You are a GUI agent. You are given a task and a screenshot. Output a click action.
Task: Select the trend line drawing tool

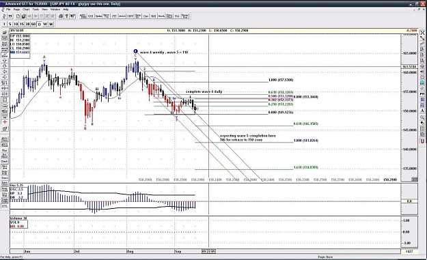[x=422, y=44]
